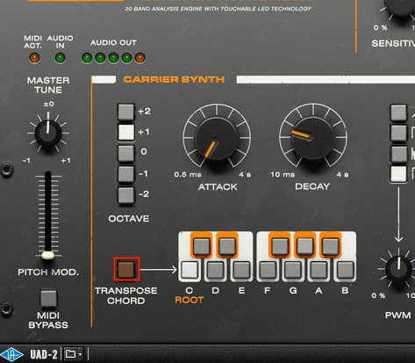Click the MIDI ACT. LED indicator
Viewport: 415px width, 363px height.
click(34, 58)
